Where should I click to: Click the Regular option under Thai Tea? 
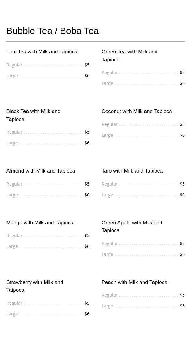coord(14,65)
